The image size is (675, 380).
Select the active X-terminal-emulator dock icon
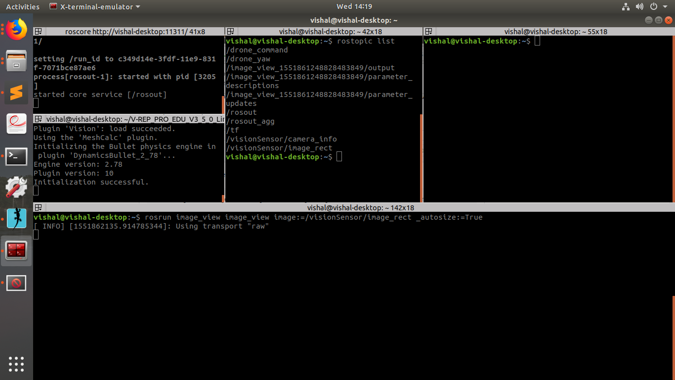click(x=16, y=251)
